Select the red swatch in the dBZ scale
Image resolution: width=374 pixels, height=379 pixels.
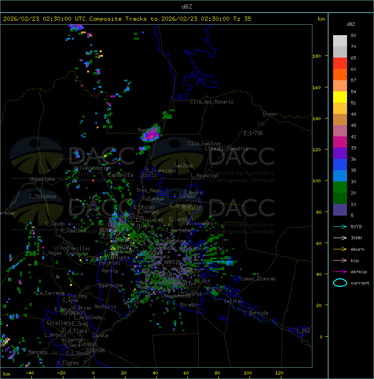click(x=340, y=63)
